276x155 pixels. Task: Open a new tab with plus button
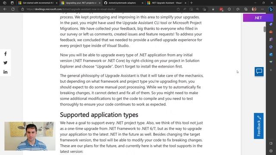[191, 3]
